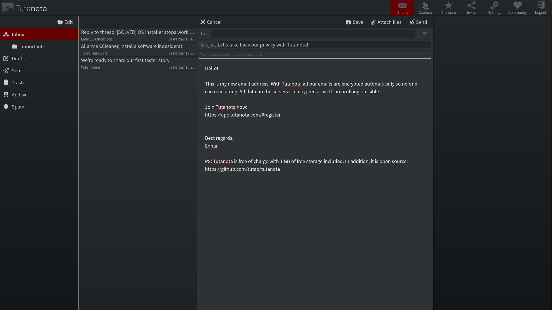
Task: Open the WikiTribune taster story email
Action: (x=138, y=63)
